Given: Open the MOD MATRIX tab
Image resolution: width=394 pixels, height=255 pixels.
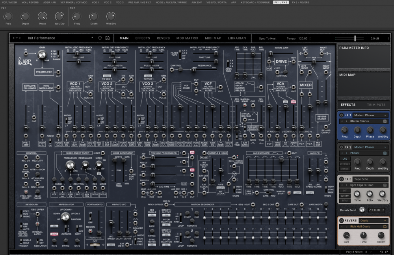Looking at the screenshot, I should [x=187, y=38].
